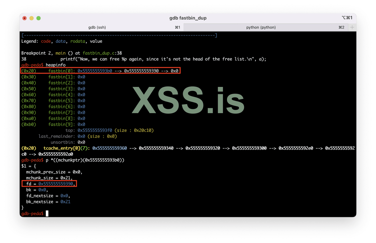
Task: Click the 'fastbin[4]:' label
Action: click(62, 95)
